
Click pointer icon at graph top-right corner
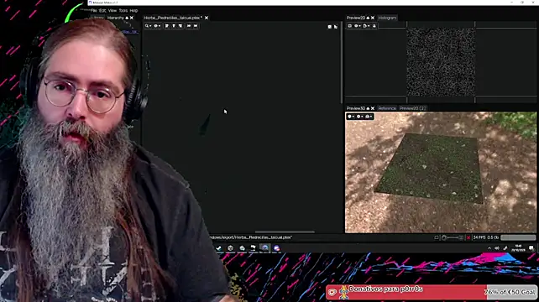coord(336,27)
